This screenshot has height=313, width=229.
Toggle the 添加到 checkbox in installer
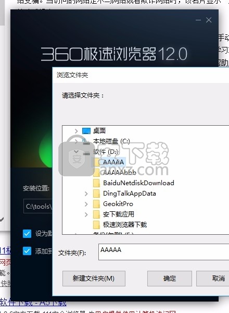click(27, 251)
